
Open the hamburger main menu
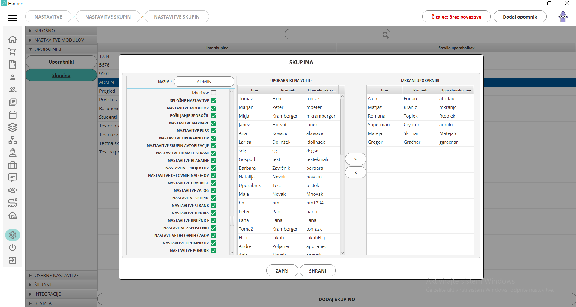point(13,18)
